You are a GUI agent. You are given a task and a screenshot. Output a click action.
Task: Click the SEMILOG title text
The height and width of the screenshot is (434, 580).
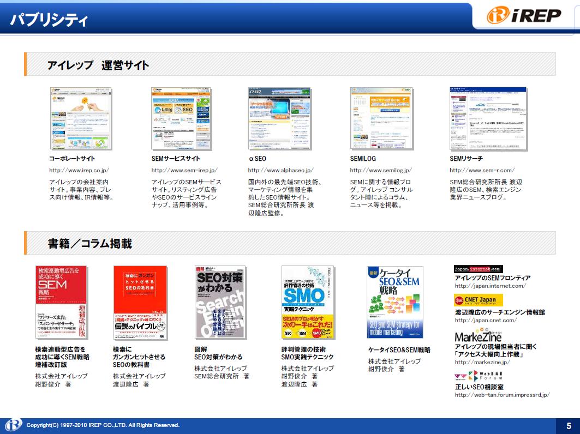tap(363, 159)
